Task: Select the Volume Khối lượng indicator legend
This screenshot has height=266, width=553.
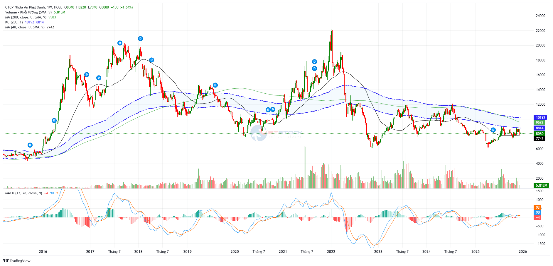Action: click(28, 12)
